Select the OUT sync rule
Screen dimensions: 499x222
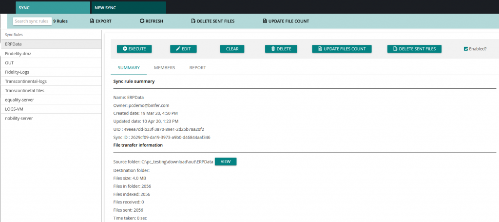[51, 63]
